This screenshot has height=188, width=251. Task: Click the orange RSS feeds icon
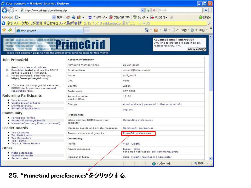point(156,30)
